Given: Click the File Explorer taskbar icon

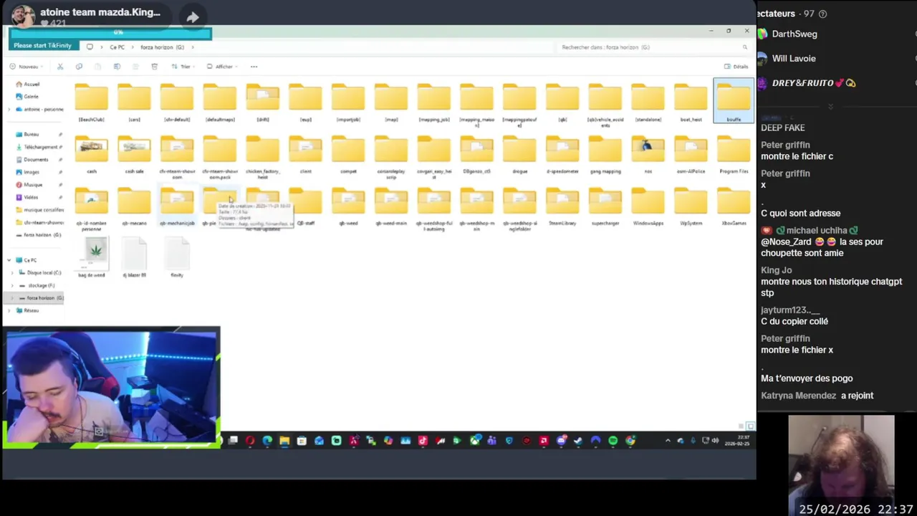Looking at the screenshot, I should click(284, 441).
